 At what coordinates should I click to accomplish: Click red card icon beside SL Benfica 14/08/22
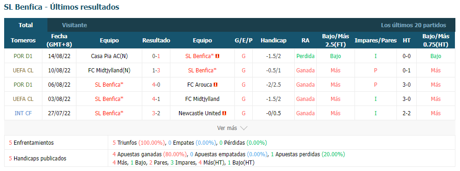tap(217, 56)
